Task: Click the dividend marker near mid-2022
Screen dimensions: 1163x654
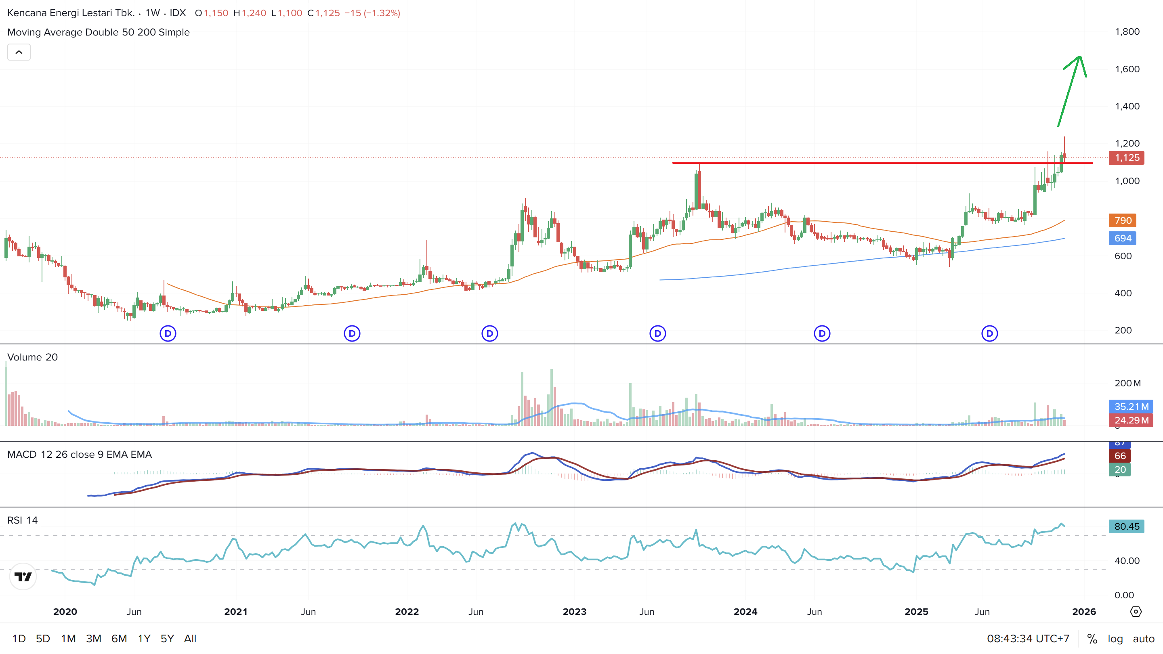Action: (x=489, y=333)
